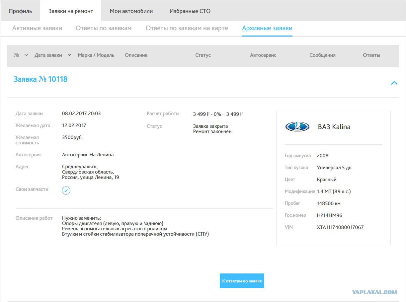Click the modification 1.4 MT (89 л.с.)
The width and height of the screenshot is (406, 302).
pyautogui.click(x=334, y=191)
